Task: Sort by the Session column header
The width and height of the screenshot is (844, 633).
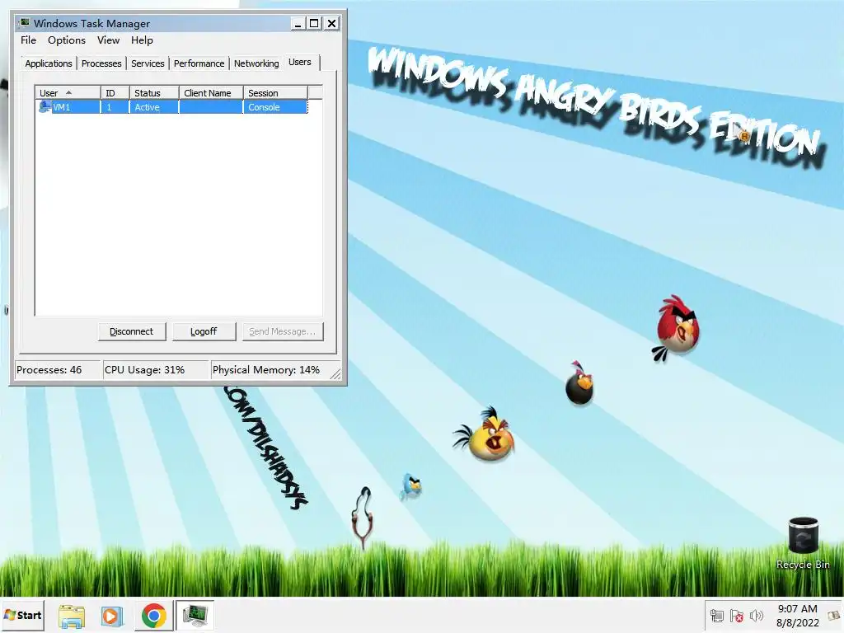Action: [275, 93]
